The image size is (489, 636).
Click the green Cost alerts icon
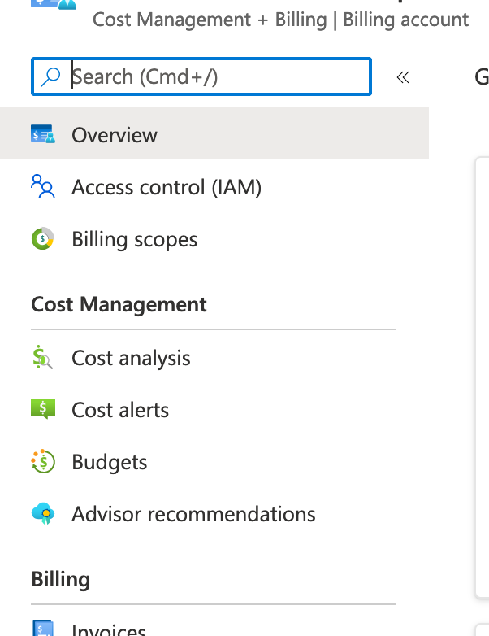[x=42, y=410]
